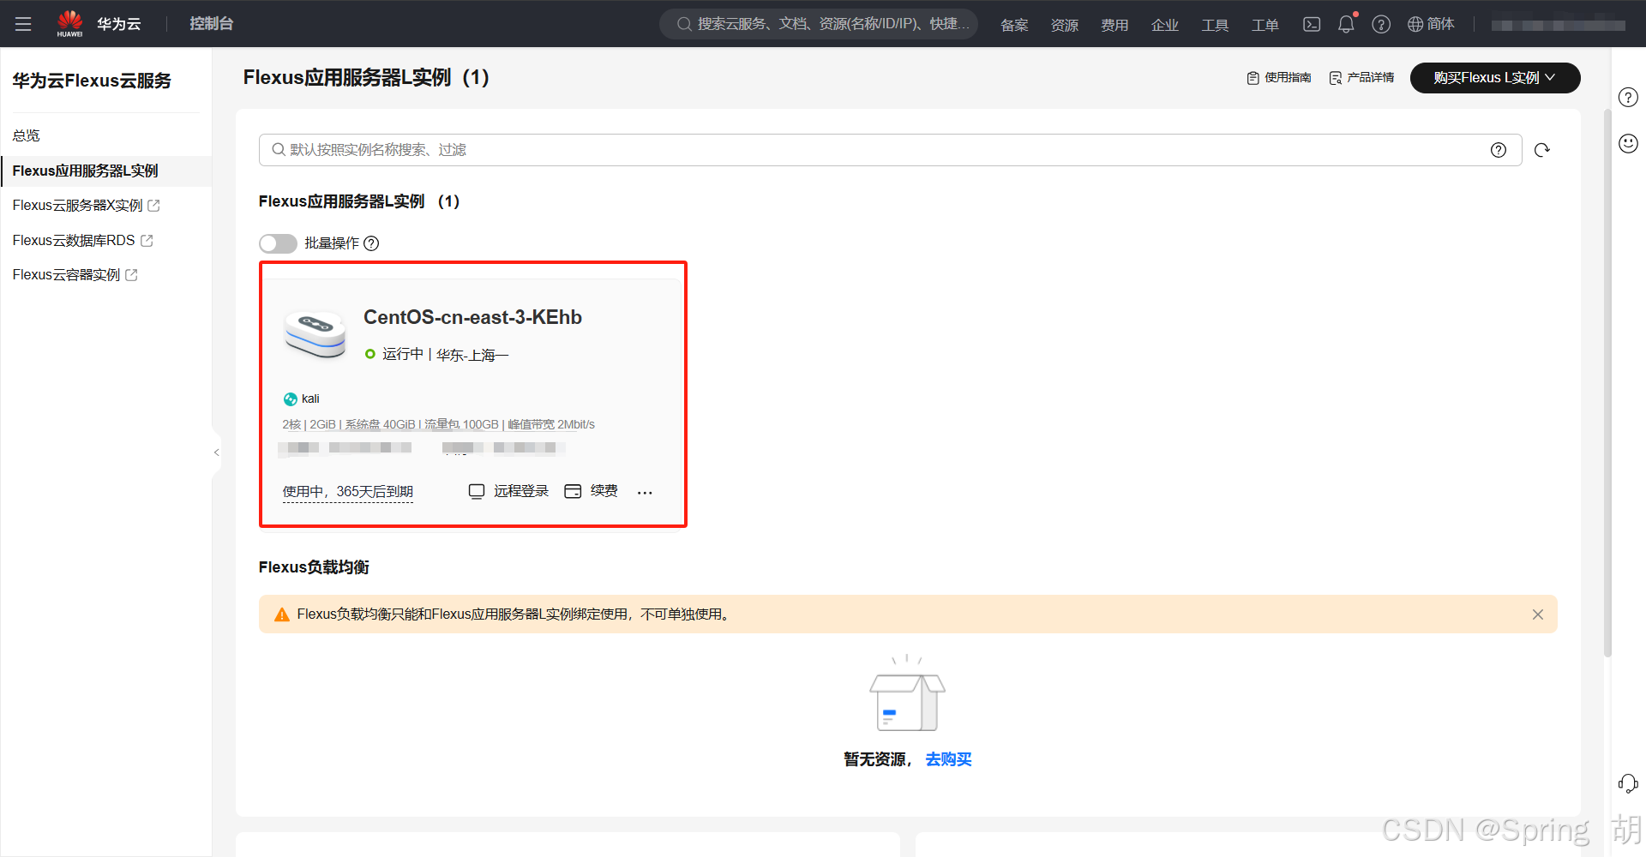1646x857 pixels.
Task: Refresh the instance list
Action: coord(1542,150)
